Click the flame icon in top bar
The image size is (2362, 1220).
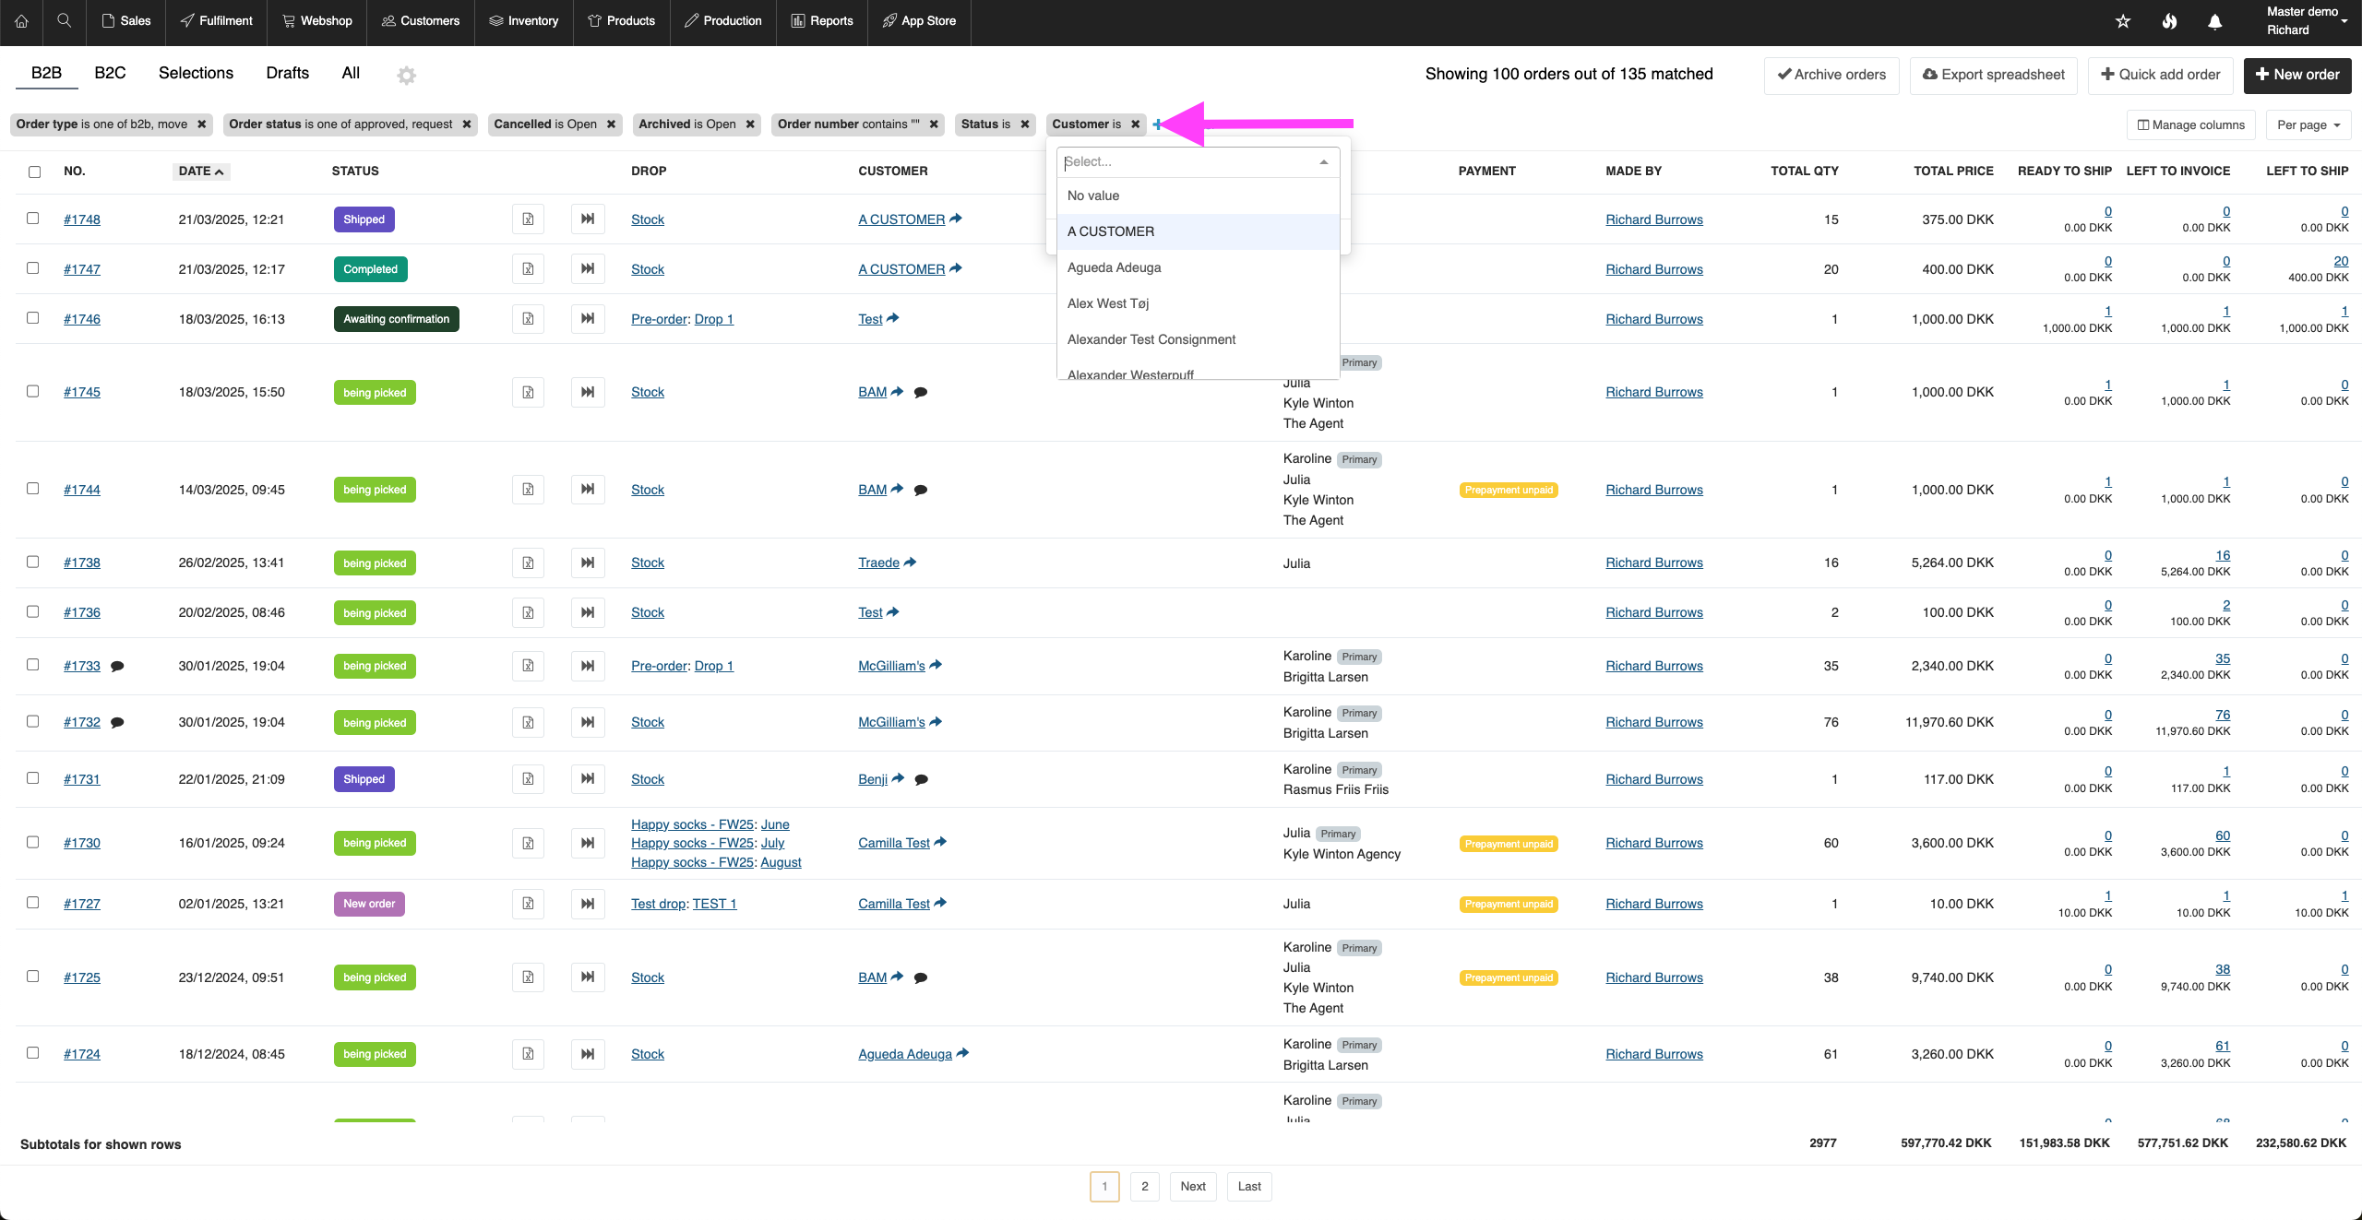(2169, 21)
